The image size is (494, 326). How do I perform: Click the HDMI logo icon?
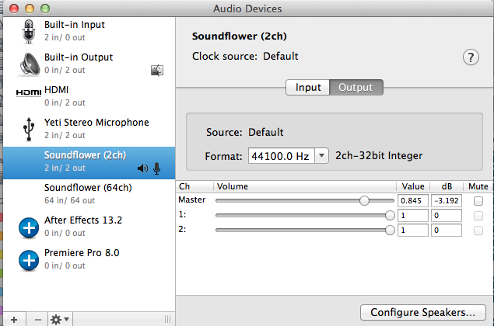[29, 92]
